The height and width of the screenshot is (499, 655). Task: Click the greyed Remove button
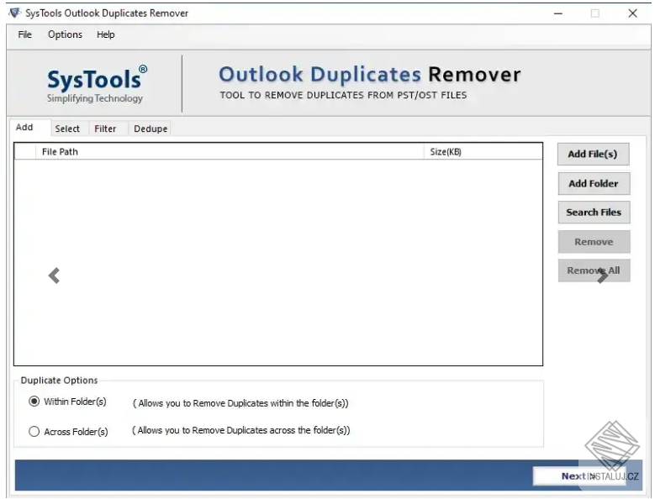pyautogui.click(x=594, y=242)
